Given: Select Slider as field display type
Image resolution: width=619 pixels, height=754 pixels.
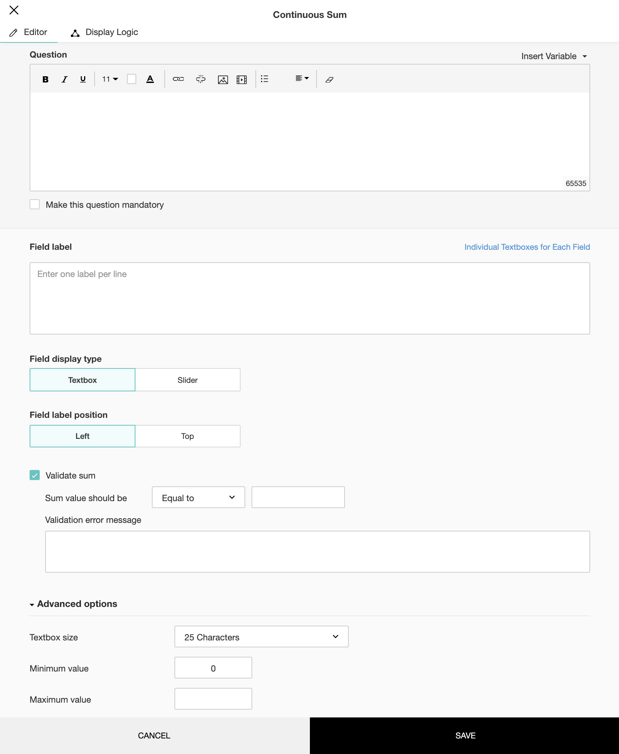Looking at the screenshot, I should pyautogui.click(x=188, y=380).
